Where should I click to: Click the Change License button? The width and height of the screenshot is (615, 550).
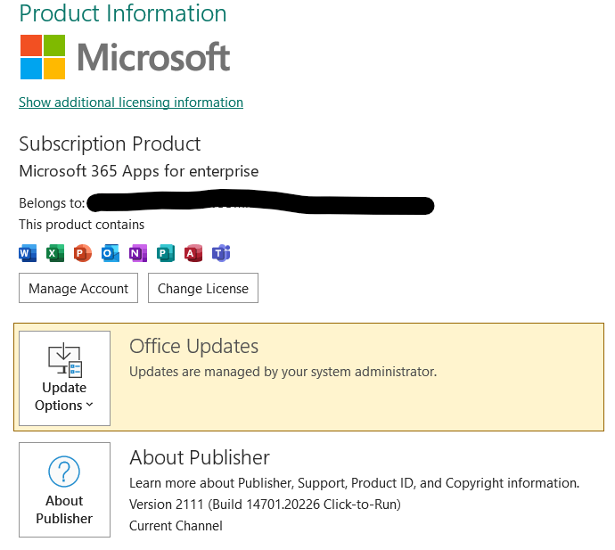pos(203,288)
